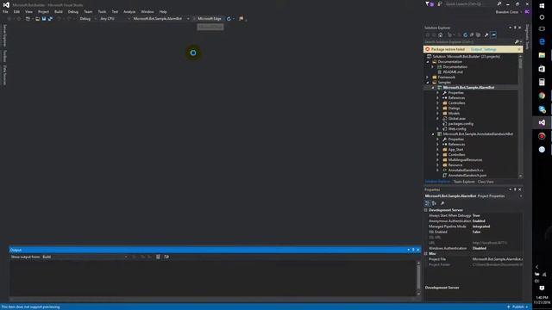Click the browser refresh icon in toolbar

(229, 19)
